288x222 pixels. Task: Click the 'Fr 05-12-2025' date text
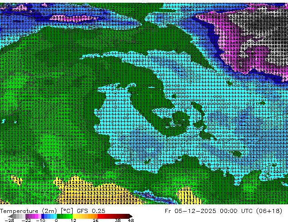(190, 211)
